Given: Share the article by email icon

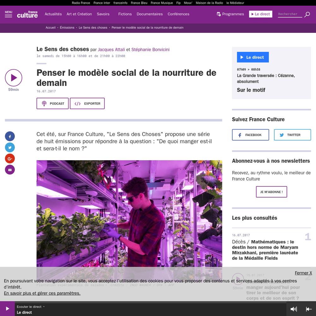Looking at the screenshot, I should click(x=10, y=170).
